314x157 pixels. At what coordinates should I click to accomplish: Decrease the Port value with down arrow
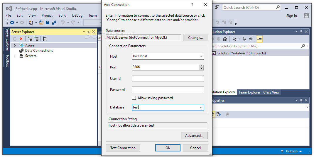coord(201,69)
